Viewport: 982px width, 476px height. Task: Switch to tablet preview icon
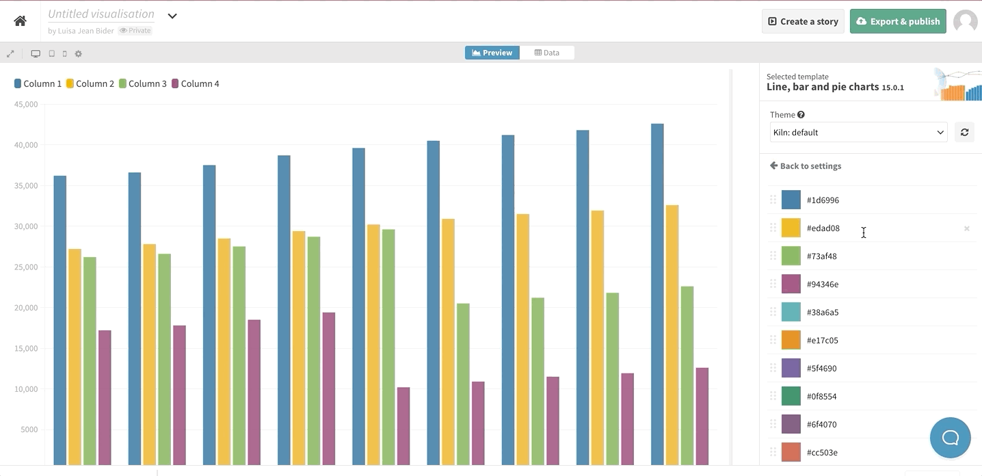point(51,53)
